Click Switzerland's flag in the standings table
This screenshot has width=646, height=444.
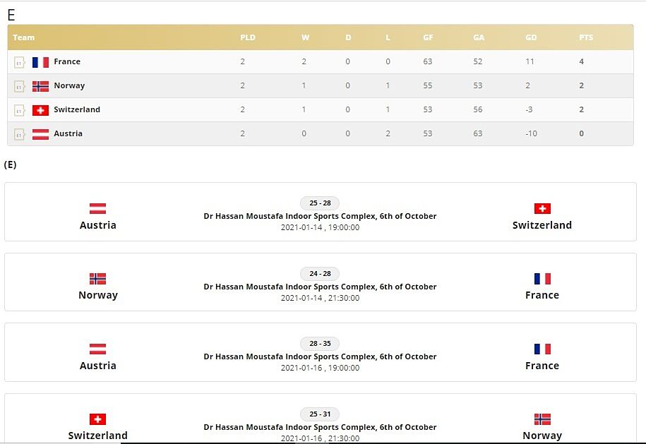click(x=40, y=110)
